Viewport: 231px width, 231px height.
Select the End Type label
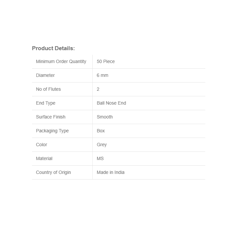pyautogui.click(x=46, y=103)
